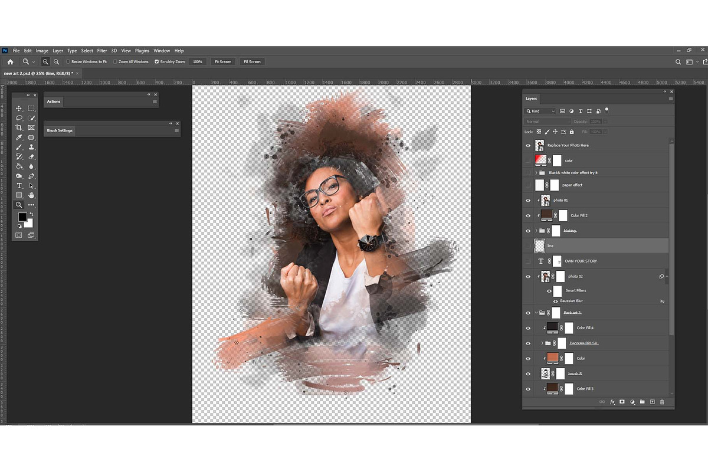Select the Path Selection tool
The width and height of the screenshot is (708, 472).
coord(31,185)
